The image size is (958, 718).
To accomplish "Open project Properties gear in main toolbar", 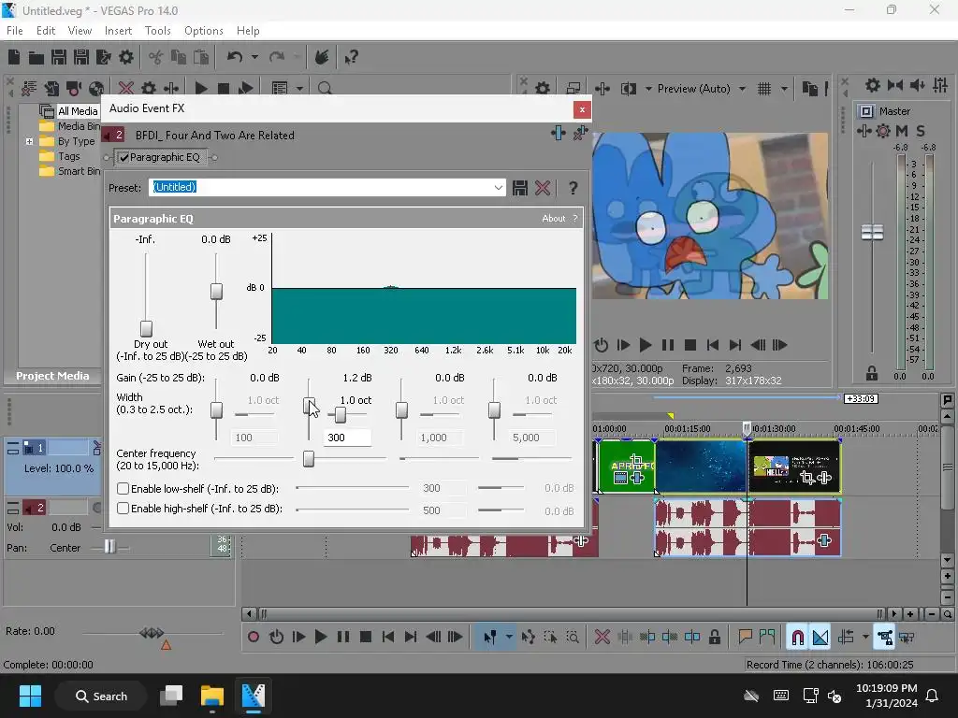I will pos(126,57).
